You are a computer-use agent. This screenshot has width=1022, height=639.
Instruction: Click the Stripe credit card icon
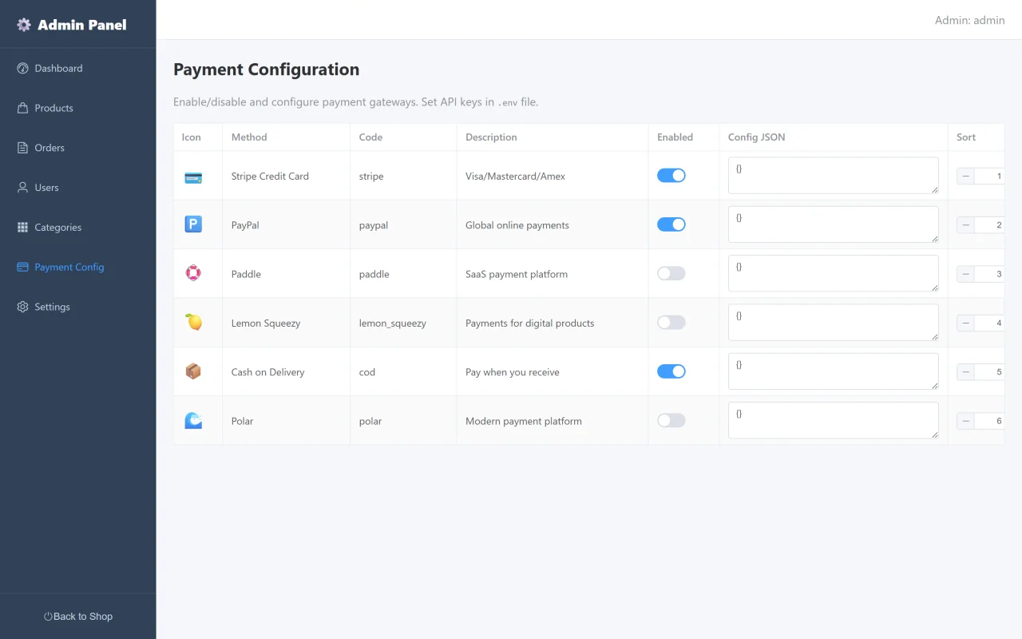pyautogui.click(x=193, y=177)
